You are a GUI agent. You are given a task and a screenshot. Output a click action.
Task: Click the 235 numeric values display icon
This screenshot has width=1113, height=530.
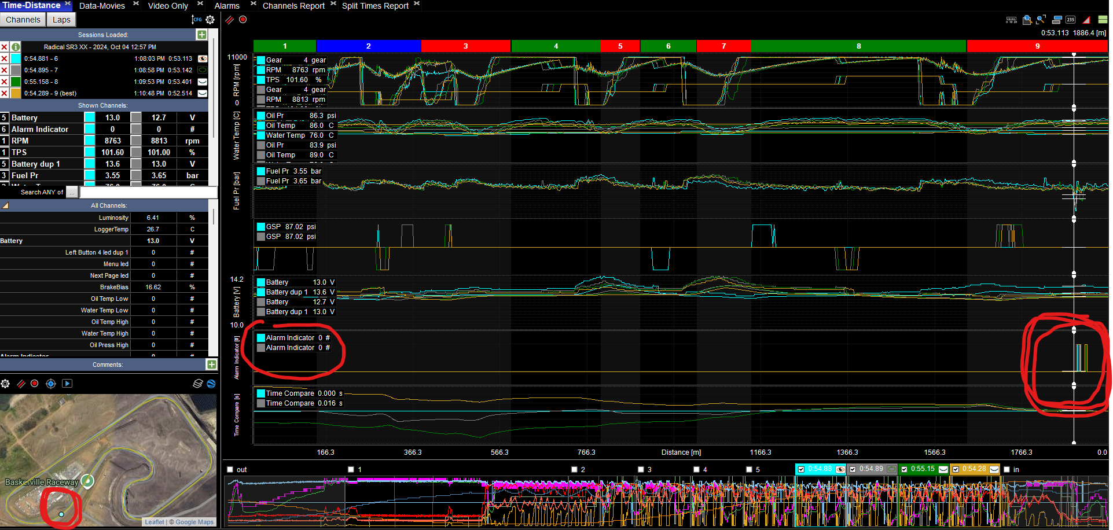click(1071, 20)
